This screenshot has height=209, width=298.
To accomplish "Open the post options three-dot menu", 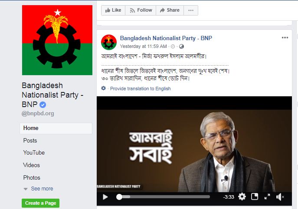I will (x=285, y=38).
